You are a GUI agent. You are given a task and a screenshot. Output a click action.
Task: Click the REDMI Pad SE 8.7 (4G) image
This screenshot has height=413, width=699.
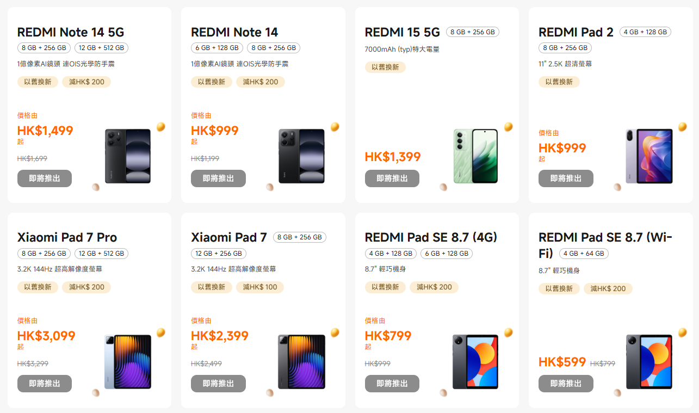click(x=475, y=362)
